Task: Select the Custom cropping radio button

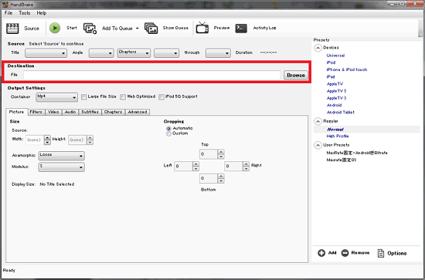Action: [168, 133]
